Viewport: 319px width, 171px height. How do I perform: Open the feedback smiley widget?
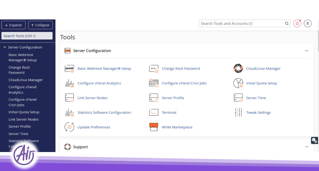[x=314, y=140]
